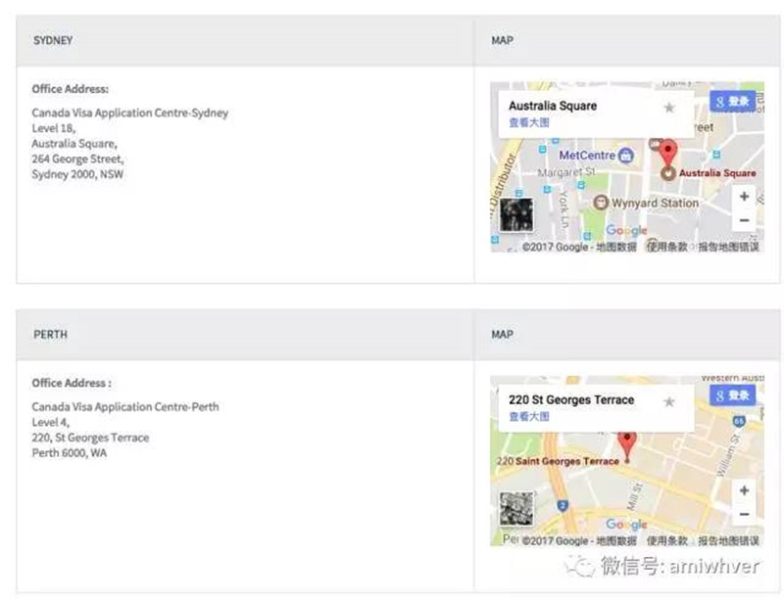The height and width of the screenshot is (600, 784).
Task: Open larger map for 220 St Georges Terrace
Action: [x=528, y=416]
